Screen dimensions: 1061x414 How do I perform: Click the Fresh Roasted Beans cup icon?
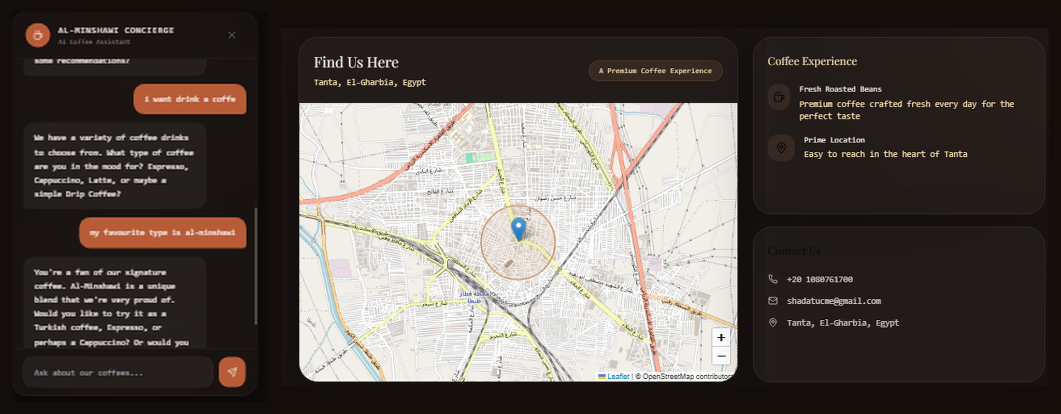click(x=779, y=97)
